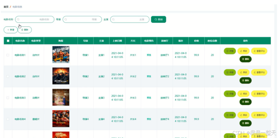Screen dimensions: 280x138
Task: Open the poster thumbnail of 电影名称3
Action: [61, 97]
